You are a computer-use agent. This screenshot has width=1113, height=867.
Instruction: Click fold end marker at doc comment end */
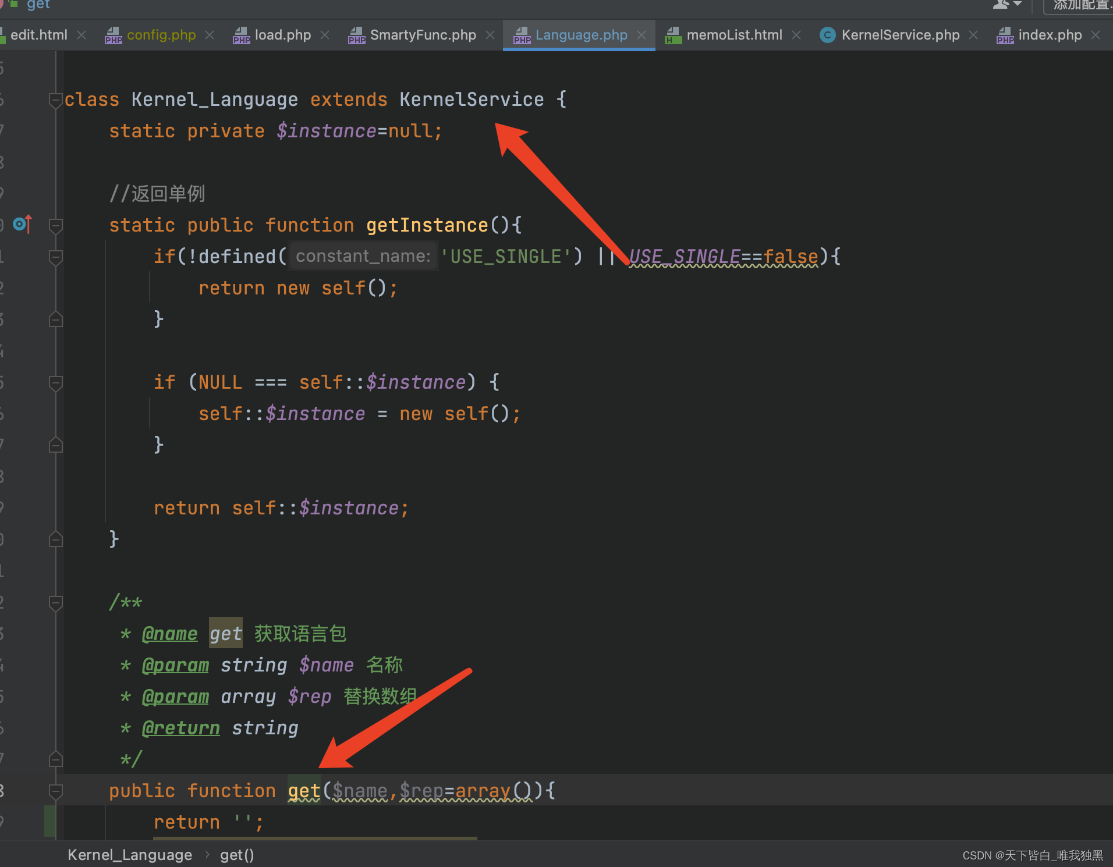[56, 759]
